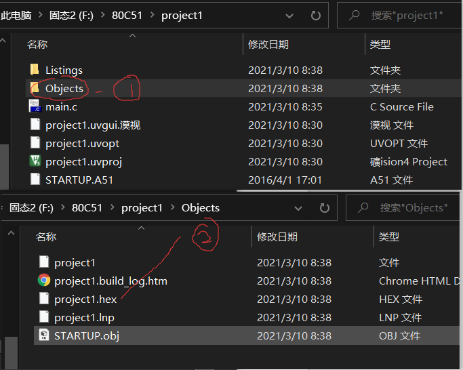Click the STARTUP.A51 file icon
Screen dimensions: 463x370
point(35,180)
